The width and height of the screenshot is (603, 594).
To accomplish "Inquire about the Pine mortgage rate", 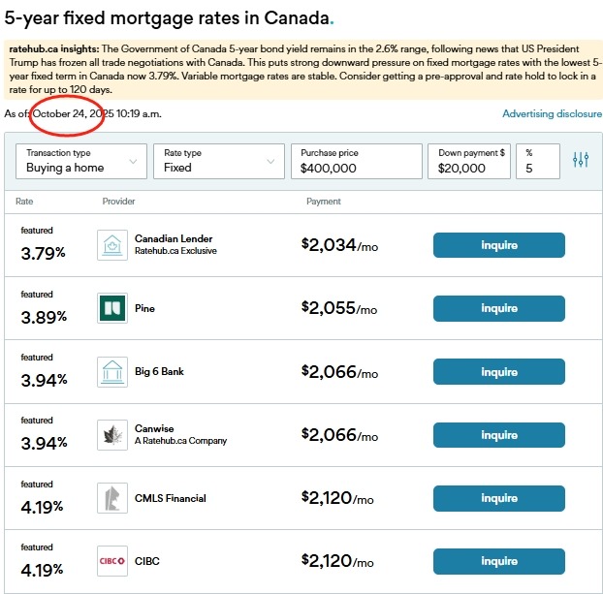I will [x=498, y=309].
